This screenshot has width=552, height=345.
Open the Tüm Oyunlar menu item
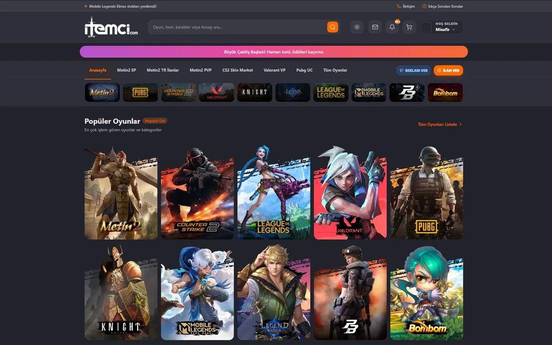pyautogui.click(x=335, y=70)
